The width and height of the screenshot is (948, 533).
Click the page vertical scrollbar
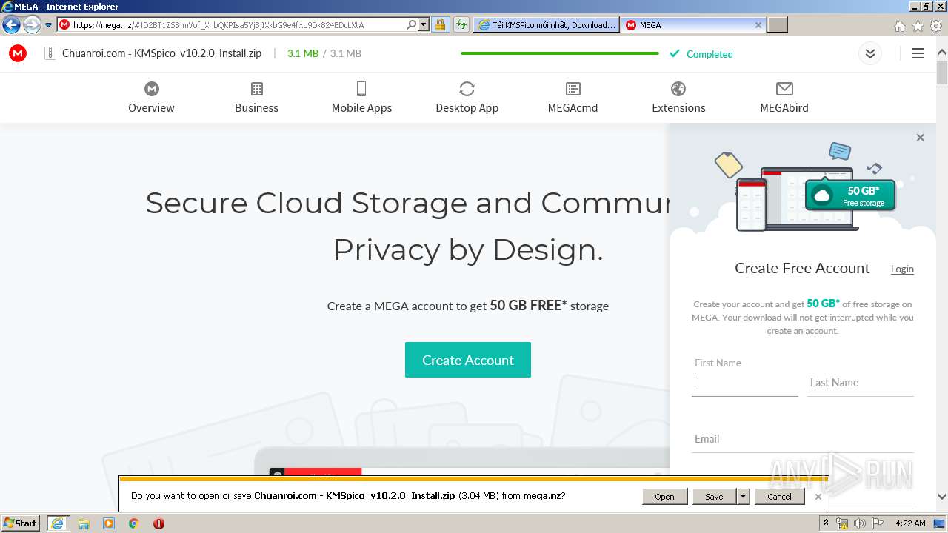tap(942, 73)
